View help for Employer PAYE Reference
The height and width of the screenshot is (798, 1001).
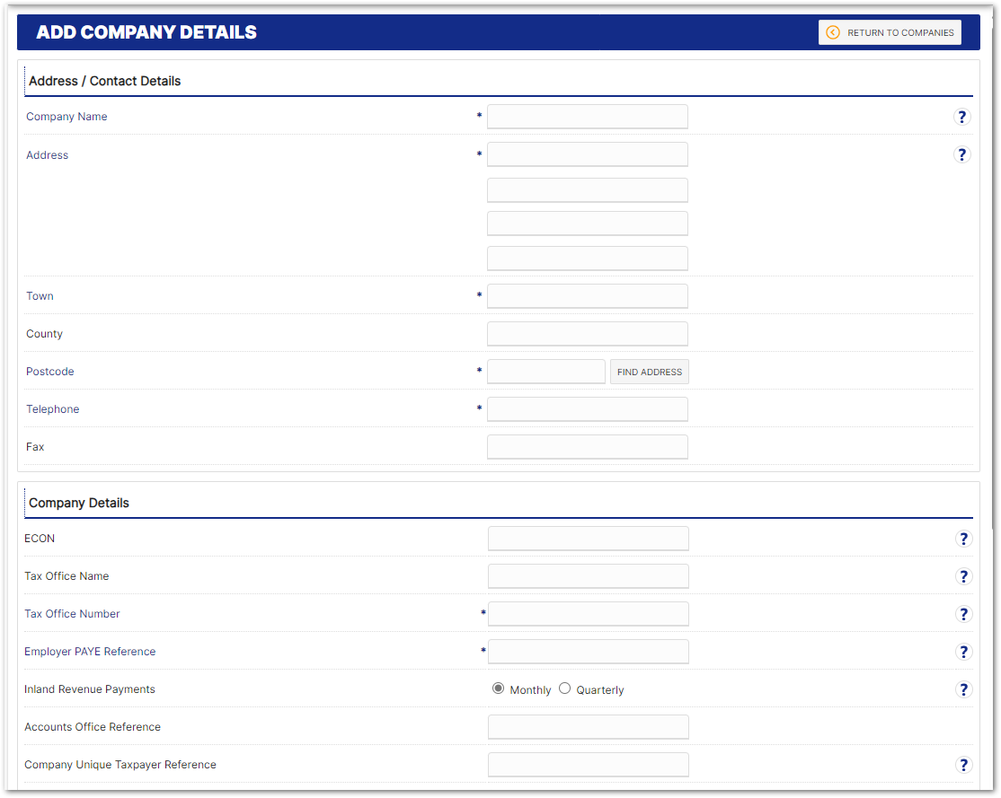[x=963, y=652]
